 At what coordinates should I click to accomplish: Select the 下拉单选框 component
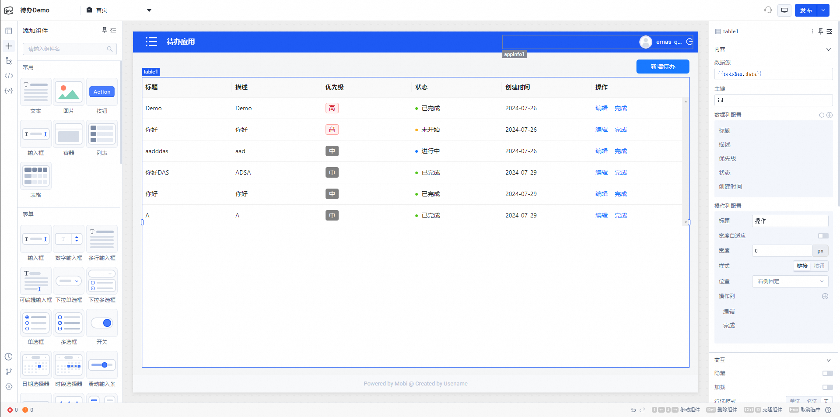(x=69, y=285)
